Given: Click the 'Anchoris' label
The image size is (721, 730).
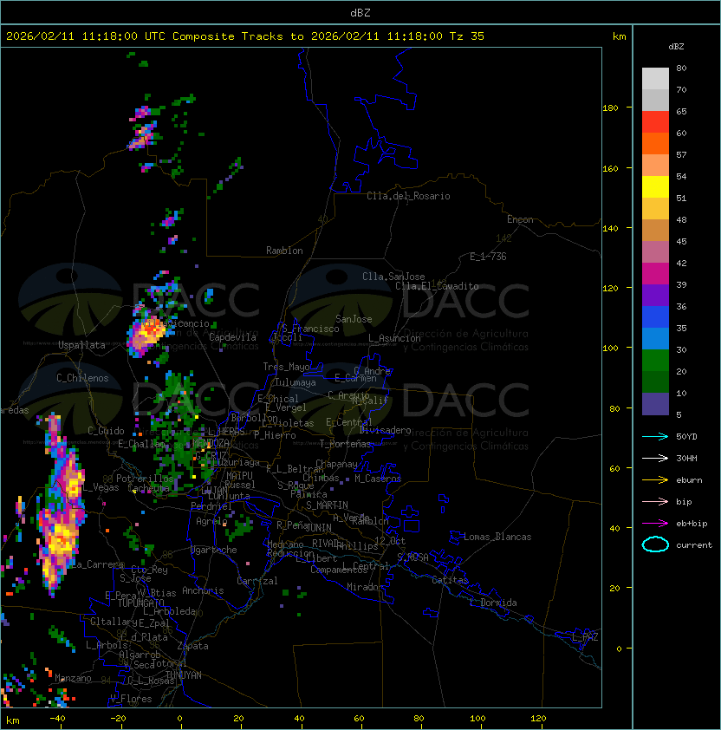Looking at the screenshot, I should [x=203, y=590].
